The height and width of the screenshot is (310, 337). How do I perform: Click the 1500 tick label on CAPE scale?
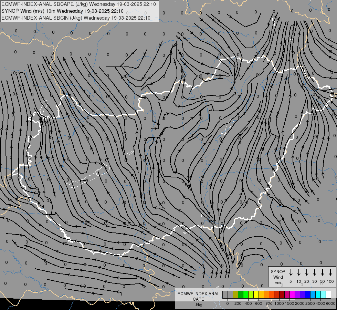(x=289, y=303)
